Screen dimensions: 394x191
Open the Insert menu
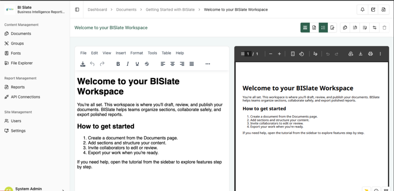pyautogui.click(x=121, y=53)
